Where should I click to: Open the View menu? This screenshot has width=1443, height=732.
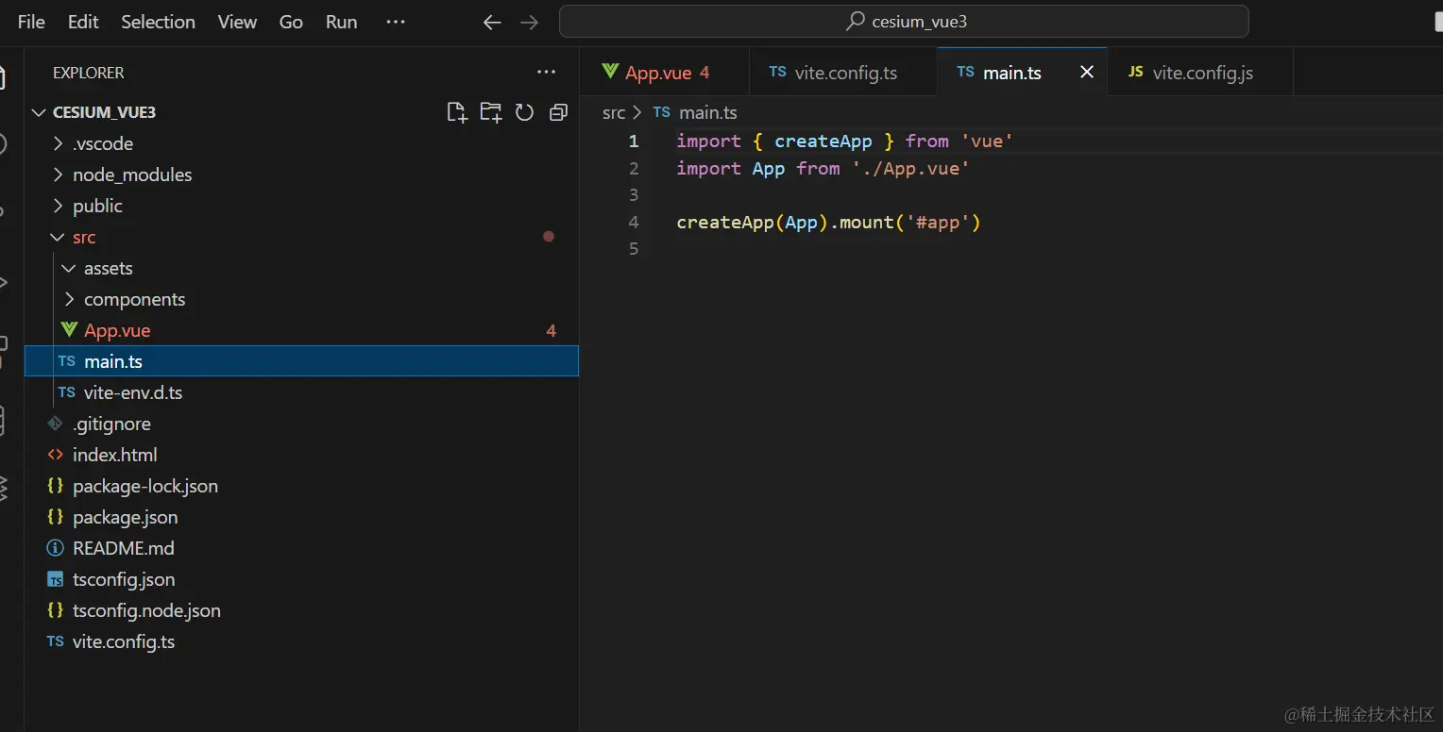coord(237,22)
